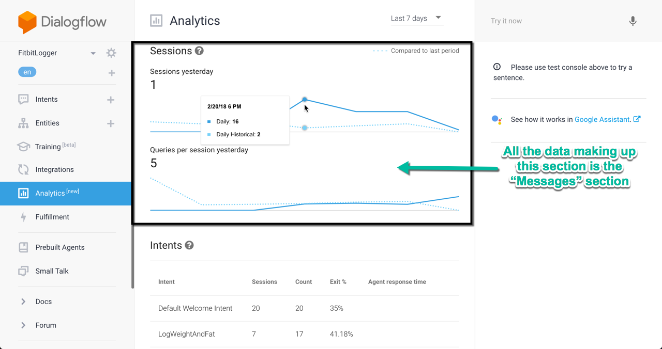Click the Google Assistant logo icon
Screen dimensions: 662x349
pyautogui.click(x=496, y=119)
